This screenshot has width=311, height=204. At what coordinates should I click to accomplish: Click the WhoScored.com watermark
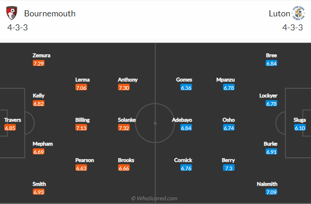154,198
